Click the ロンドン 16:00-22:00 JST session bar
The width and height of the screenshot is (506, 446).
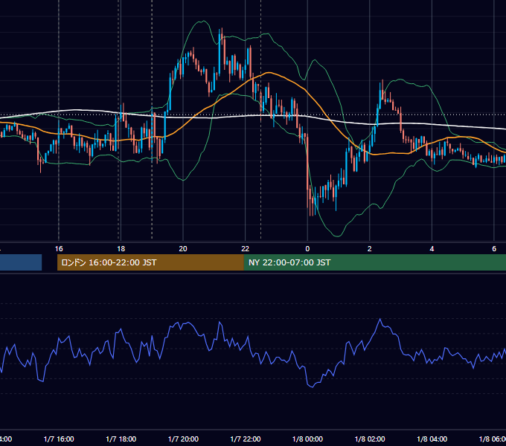click(x=150, y=262)
